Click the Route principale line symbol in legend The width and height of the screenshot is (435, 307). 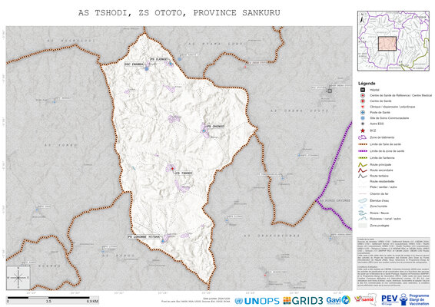coord(362,164)
